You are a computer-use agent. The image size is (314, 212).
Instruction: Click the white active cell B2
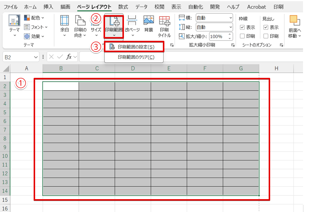point(61,86)
